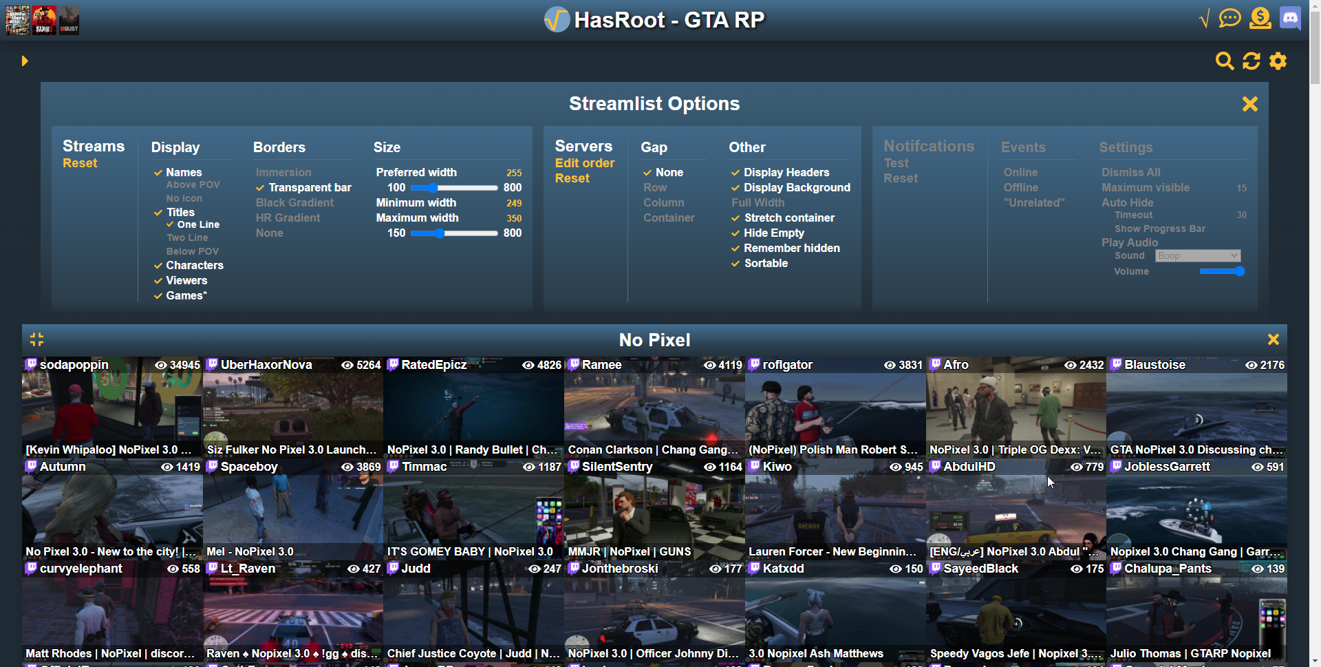Open the search magnifier icon
Screen dimensions: 1321x667
pyautogui.click(x=1225, y=61)
